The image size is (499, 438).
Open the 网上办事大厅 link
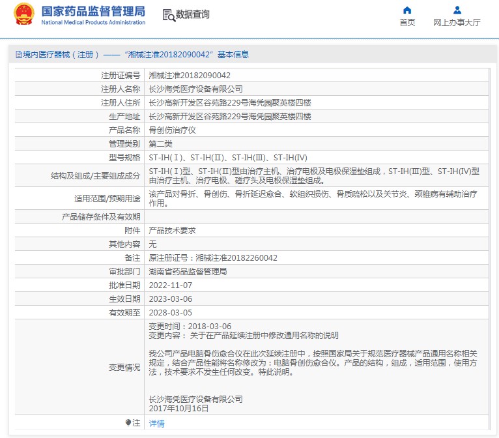tap(457, 23)
